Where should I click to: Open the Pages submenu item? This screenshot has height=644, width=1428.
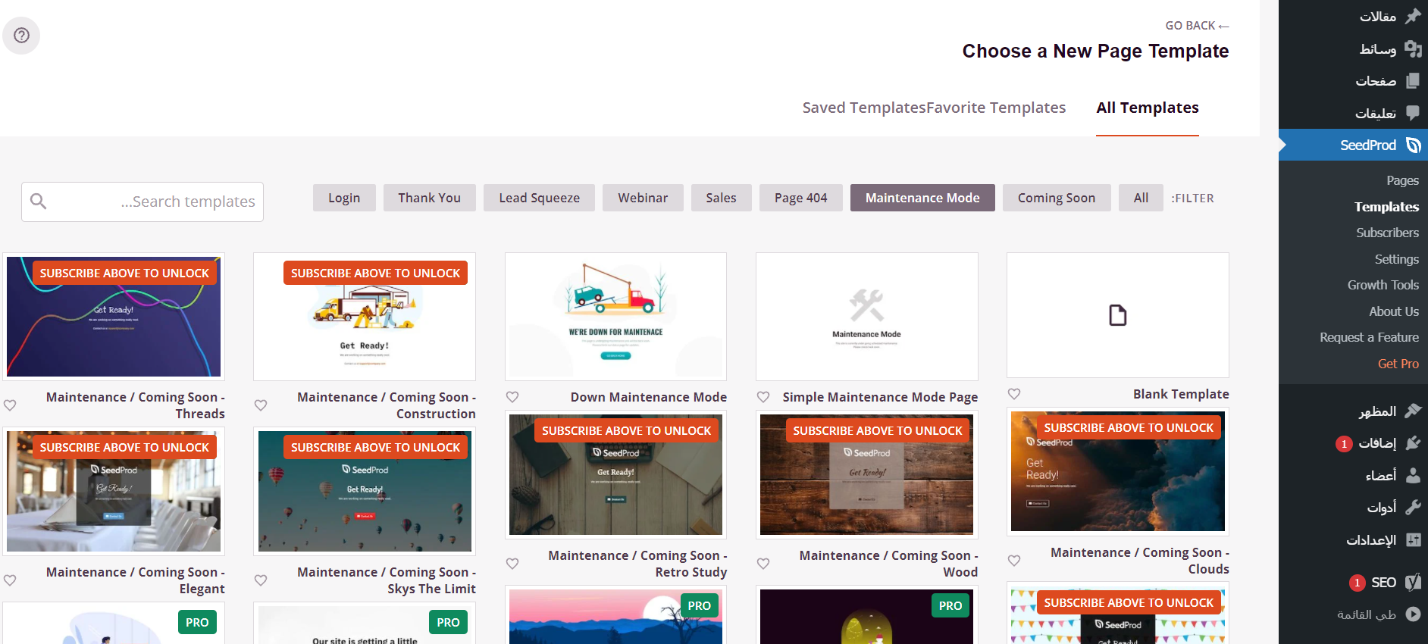coord(1402,180)
